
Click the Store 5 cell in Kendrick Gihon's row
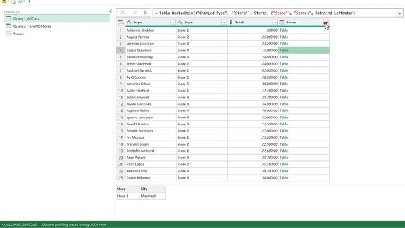(x=202, y=84)
